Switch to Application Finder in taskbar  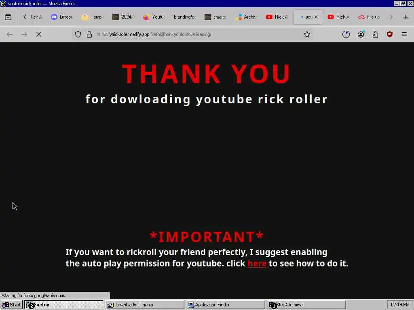coord(225,305)
